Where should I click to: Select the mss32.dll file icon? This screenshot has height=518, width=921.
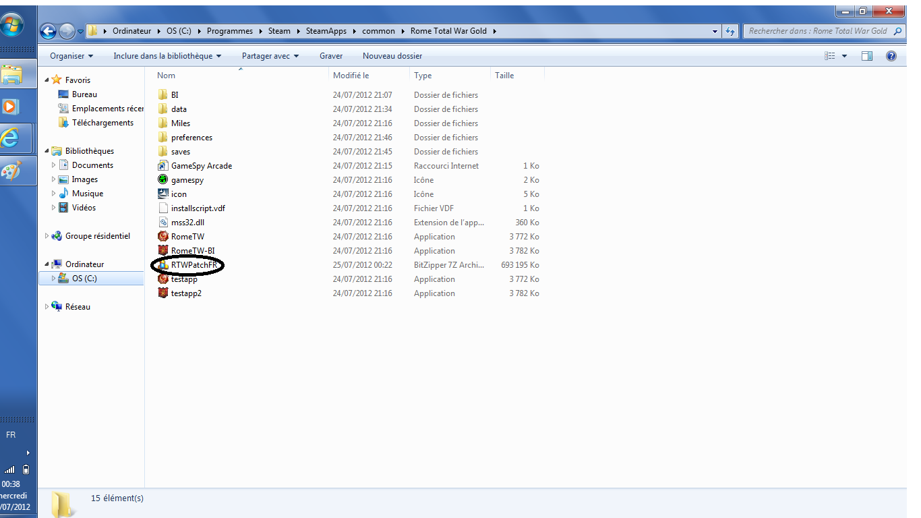162,223
